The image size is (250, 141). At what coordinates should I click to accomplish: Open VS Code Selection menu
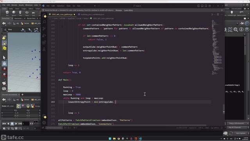point(61,6)
